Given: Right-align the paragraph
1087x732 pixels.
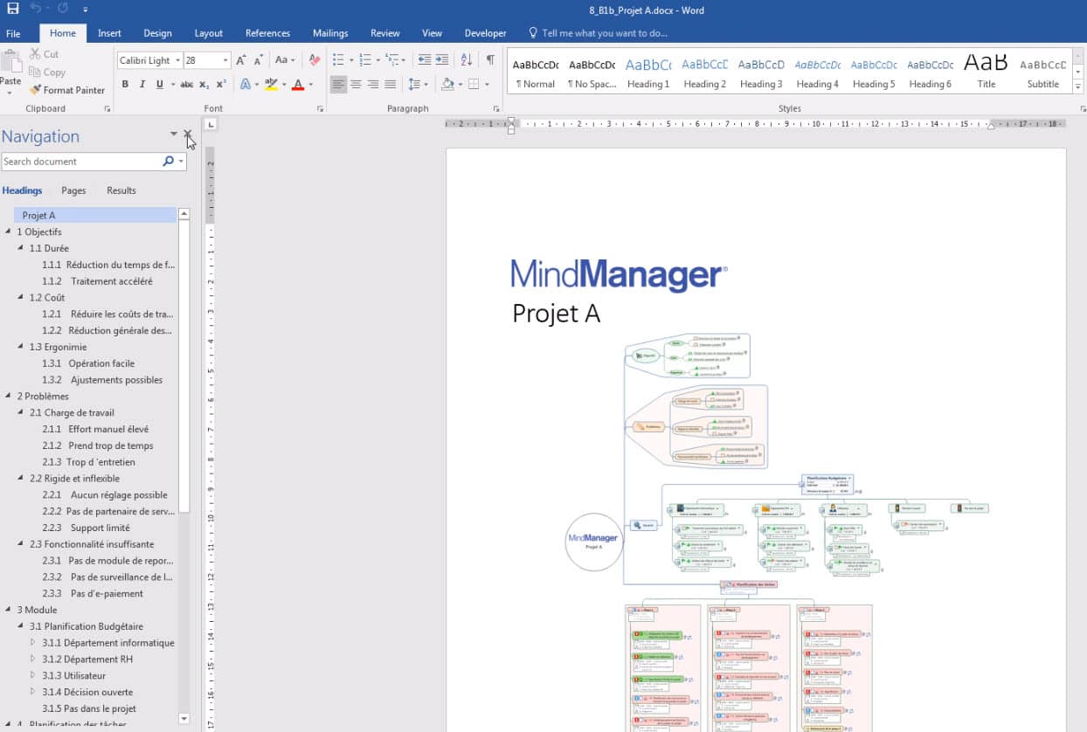Looking at the screenshot, I should [x=373, y=85].
